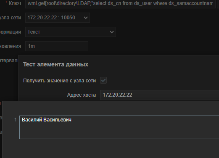Image resolution: width=219 pixels, height=158 pixels.
Task: Toggle the Получить значение с узла сети checkbox
Action: click(103, 80)
